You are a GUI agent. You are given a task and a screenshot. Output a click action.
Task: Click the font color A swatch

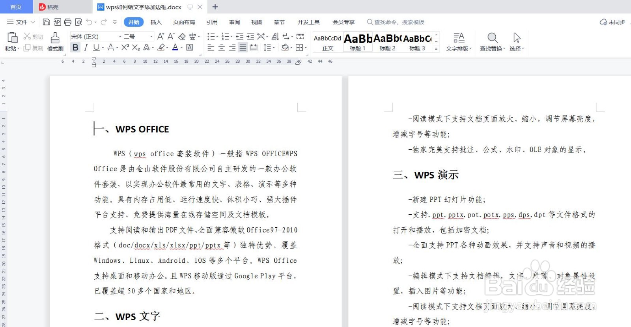point(175,48)
